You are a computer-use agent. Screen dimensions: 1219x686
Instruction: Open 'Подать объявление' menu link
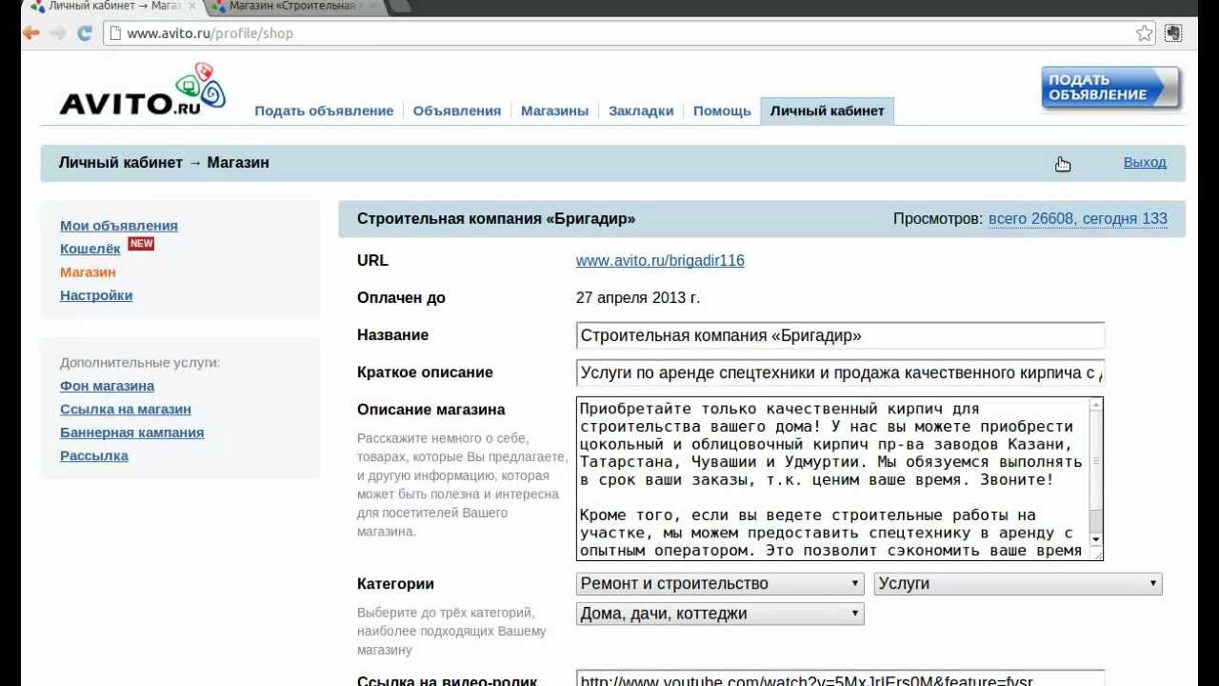[324, 111]
